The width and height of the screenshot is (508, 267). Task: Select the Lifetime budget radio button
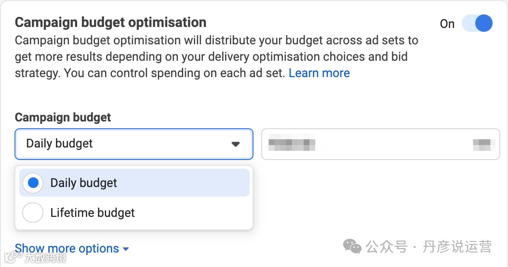point(33,213)
